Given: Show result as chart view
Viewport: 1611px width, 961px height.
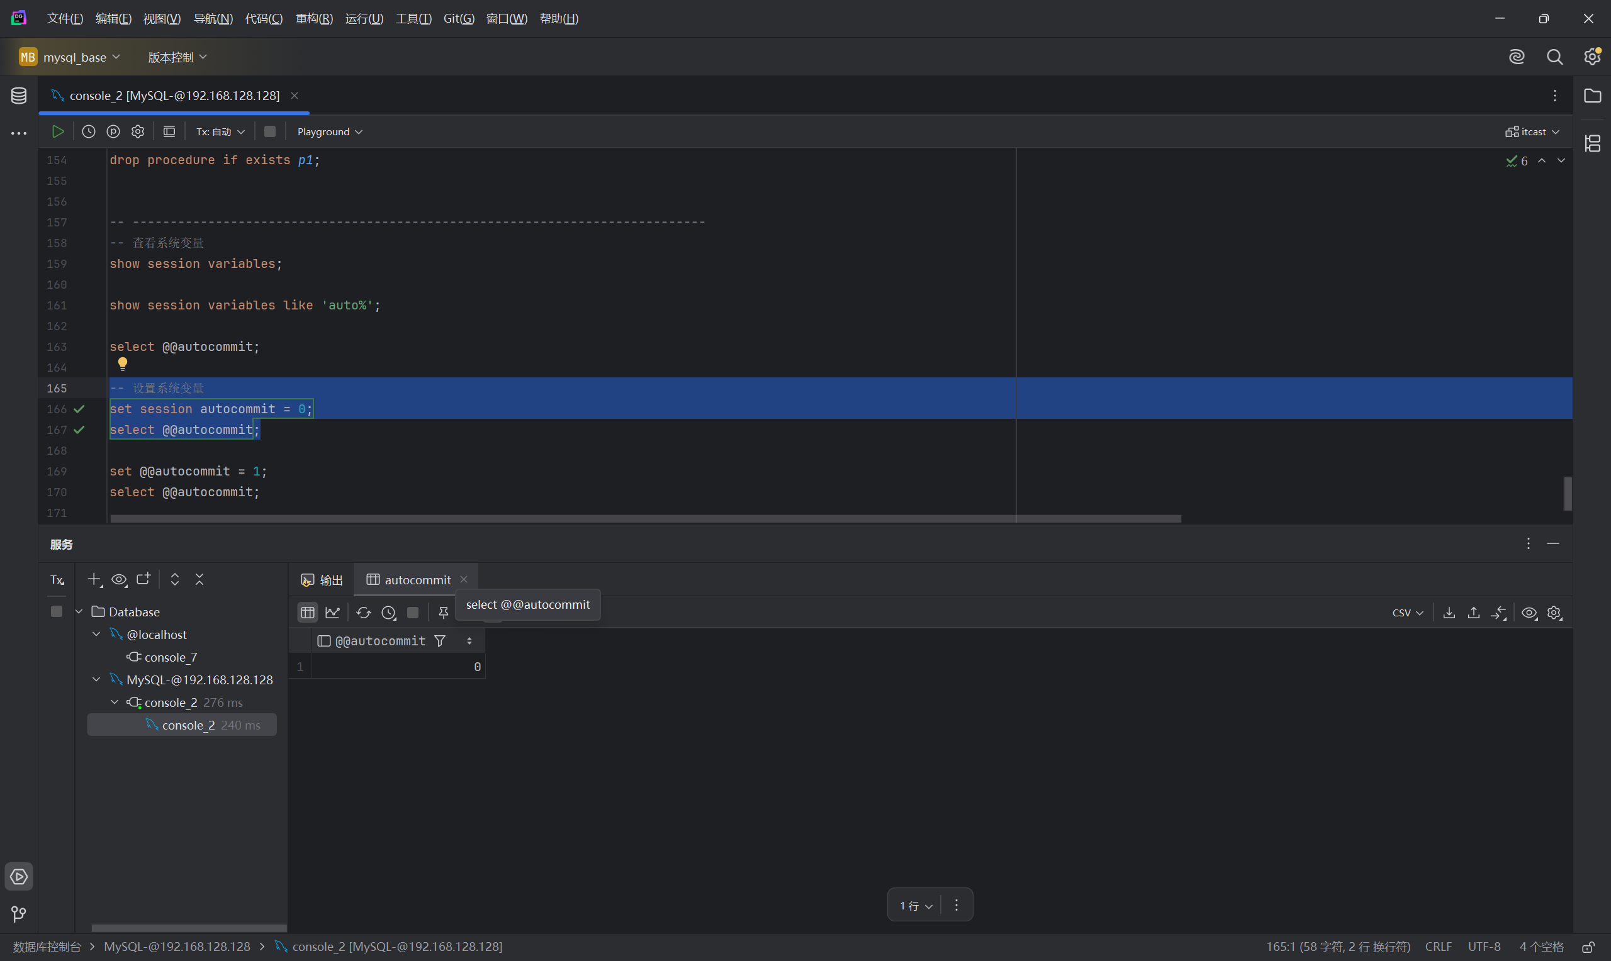Looking at the screenshot, I should point(332,613).
